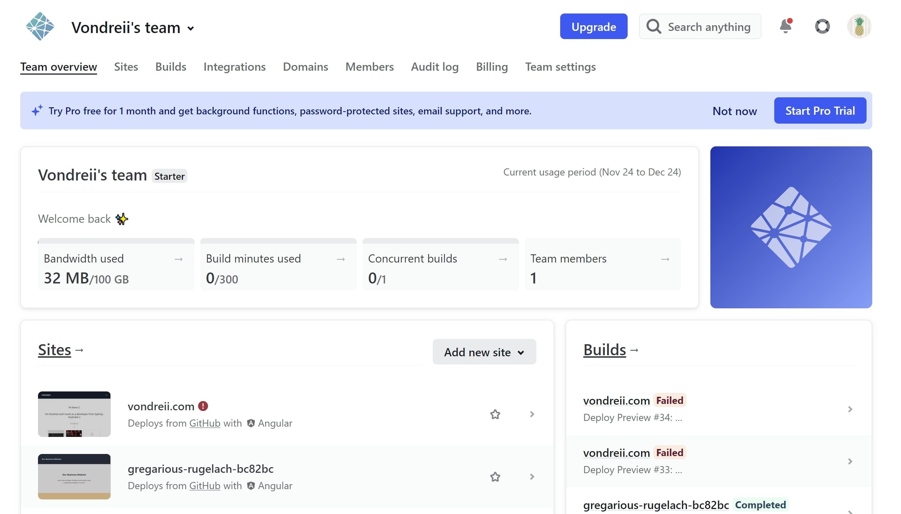Click the vondreii.com site thumbnail preview

74,414
